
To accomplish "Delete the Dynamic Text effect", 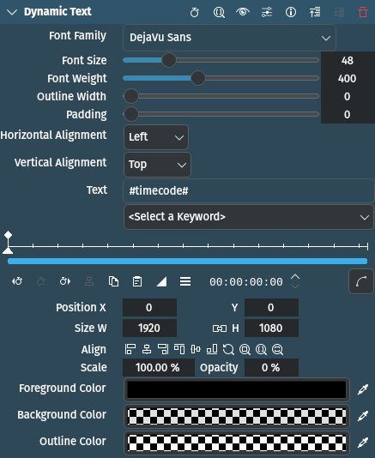I will point(363,12).
